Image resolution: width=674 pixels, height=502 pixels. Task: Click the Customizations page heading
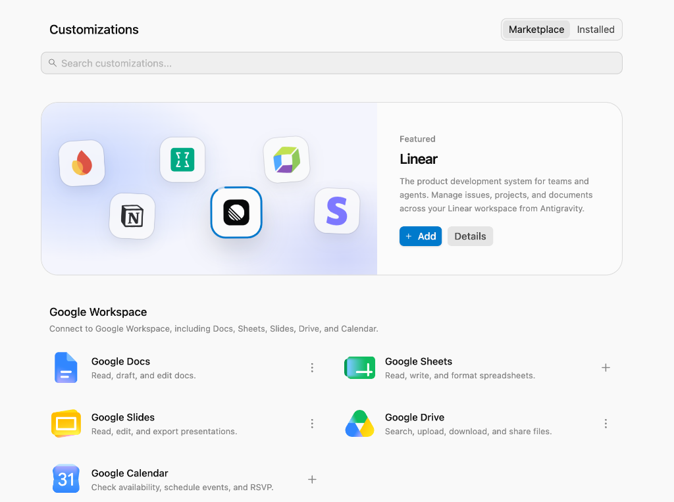(94, 30)
